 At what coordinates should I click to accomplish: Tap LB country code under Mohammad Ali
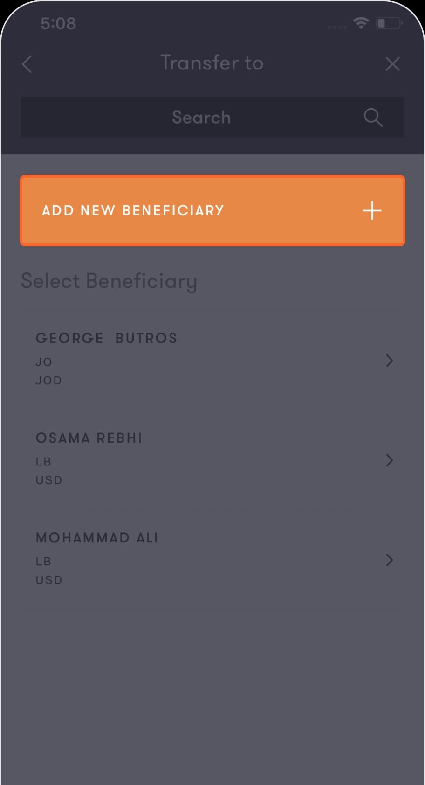43,562
